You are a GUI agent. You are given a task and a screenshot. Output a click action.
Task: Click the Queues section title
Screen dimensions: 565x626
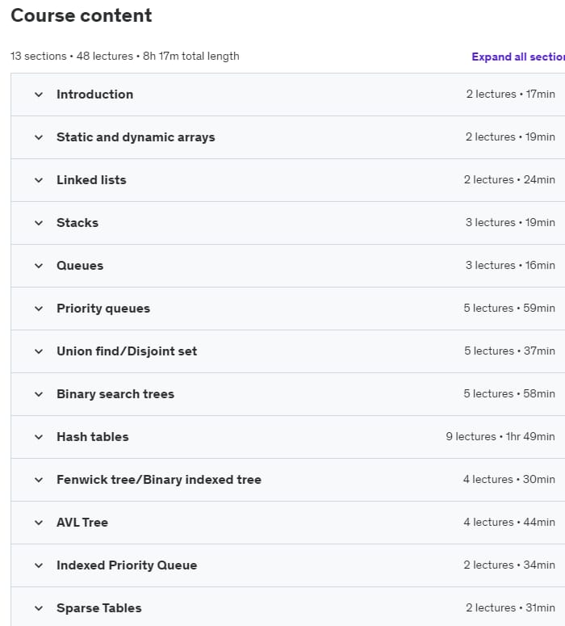80,266
